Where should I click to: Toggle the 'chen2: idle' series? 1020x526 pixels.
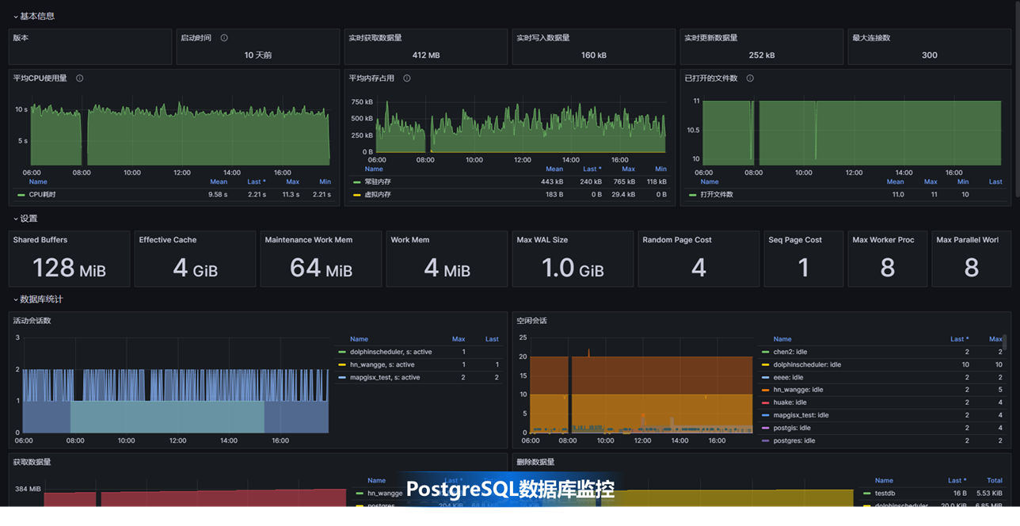tap(790, 352)
